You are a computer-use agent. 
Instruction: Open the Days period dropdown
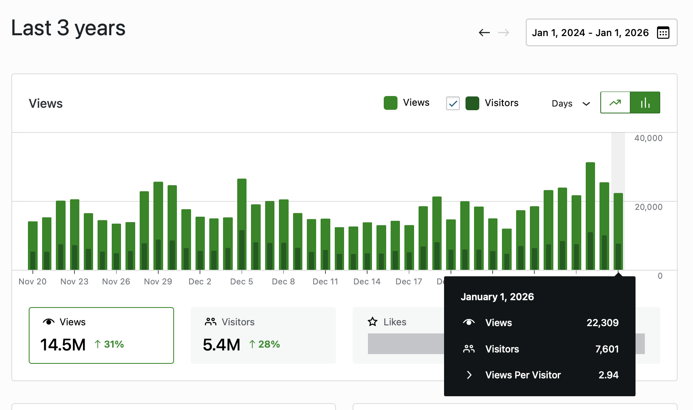pos(570,104)
